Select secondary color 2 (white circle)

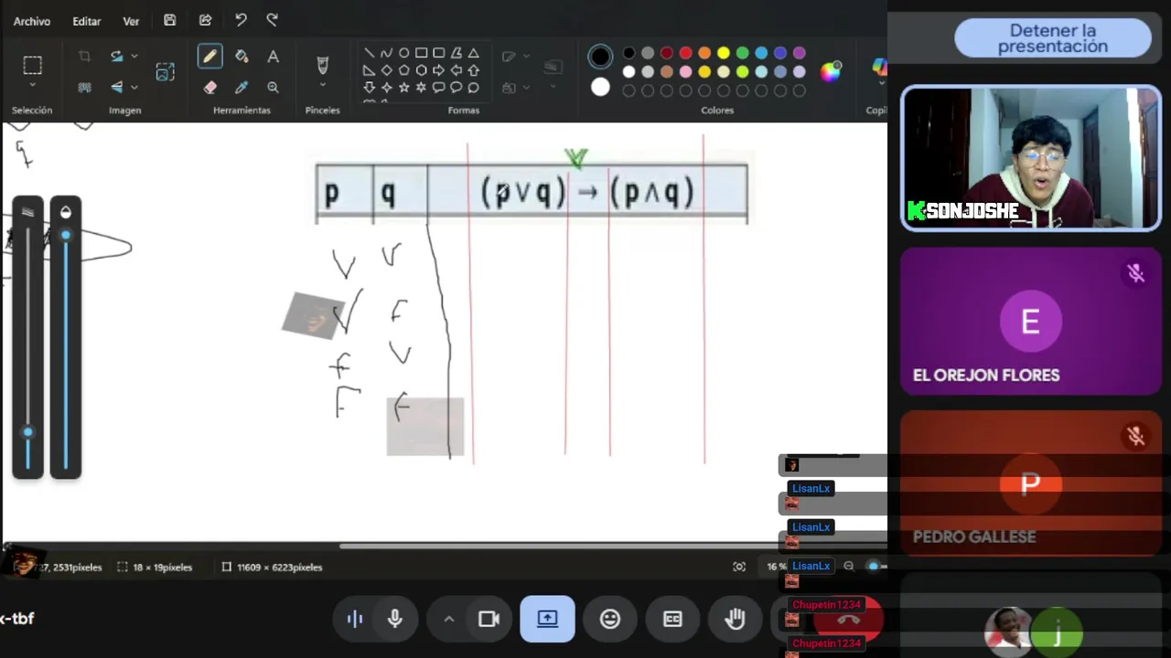[x=600, y=87]
